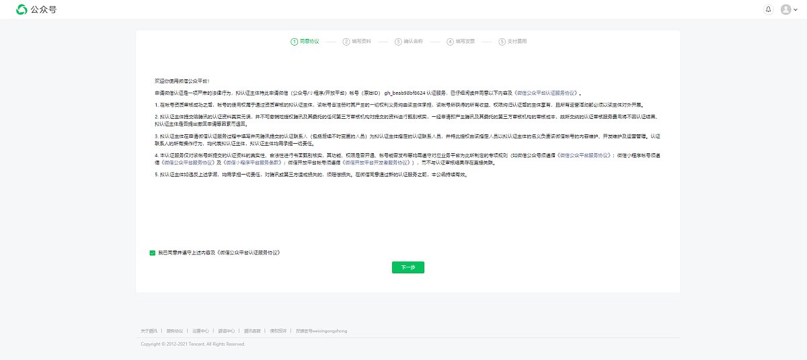Image resolution: width=807 pixels, height=360 pixels.
Task: Open footer link 运营中心
Action: pos(200,331)
